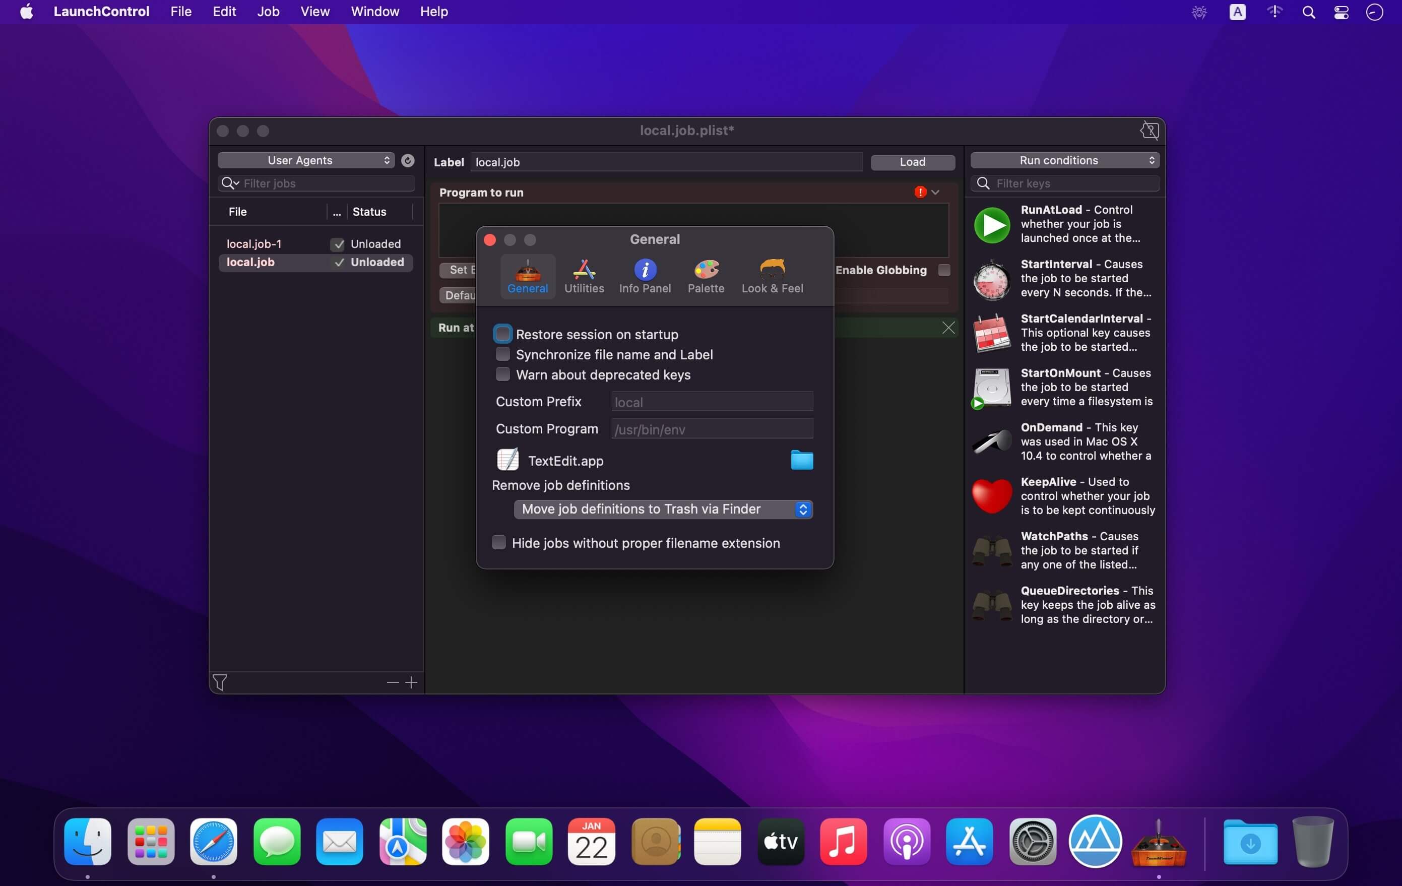Open the Job menu in menu bar
The image size is (1402, 886).
[x=268, y=12]
